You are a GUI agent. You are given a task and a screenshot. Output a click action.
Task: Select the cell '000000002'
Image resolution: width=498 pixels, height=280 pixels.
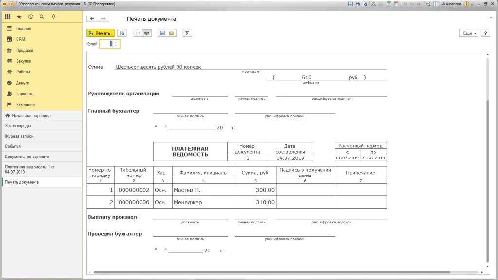134,190
